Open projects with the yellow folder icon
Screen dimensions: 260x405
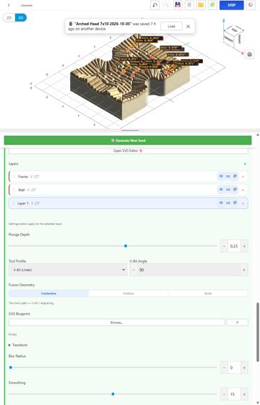pyautogui.click(x=201, y=5)
